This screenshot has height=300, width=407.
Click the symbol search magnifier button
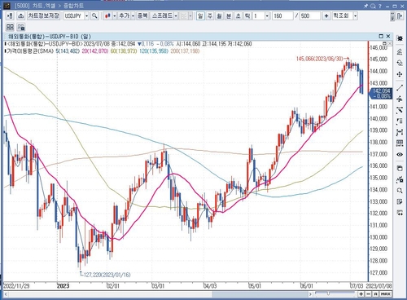(x=94, y=16)
